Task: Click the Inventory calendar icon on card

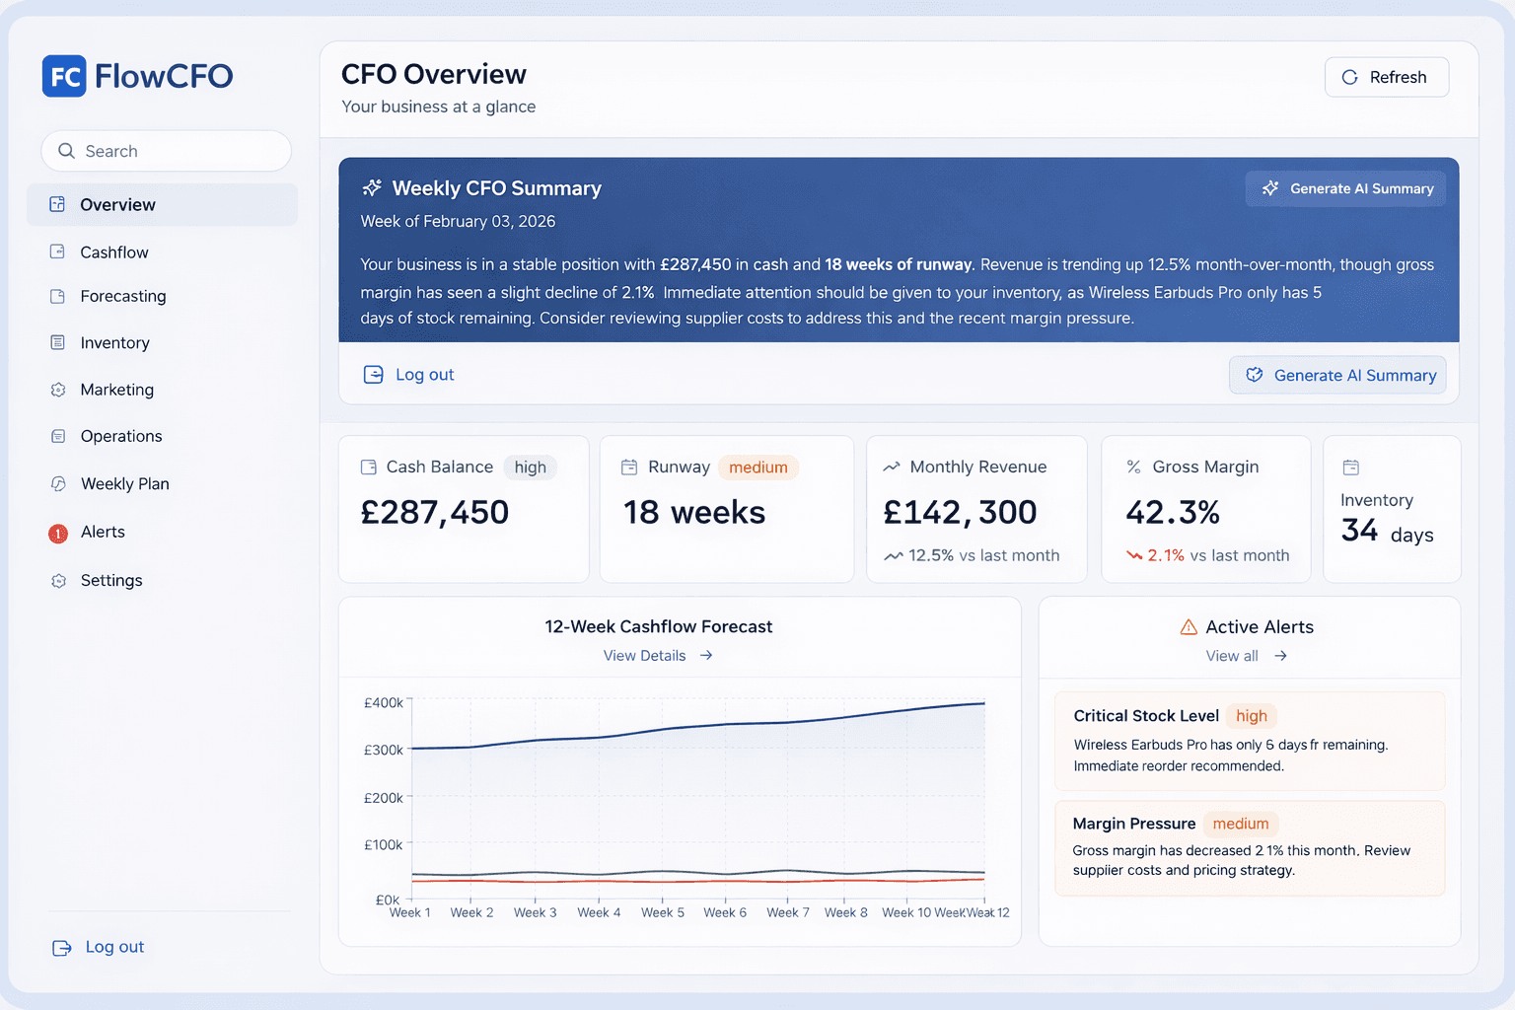Action: [1351, 468]
